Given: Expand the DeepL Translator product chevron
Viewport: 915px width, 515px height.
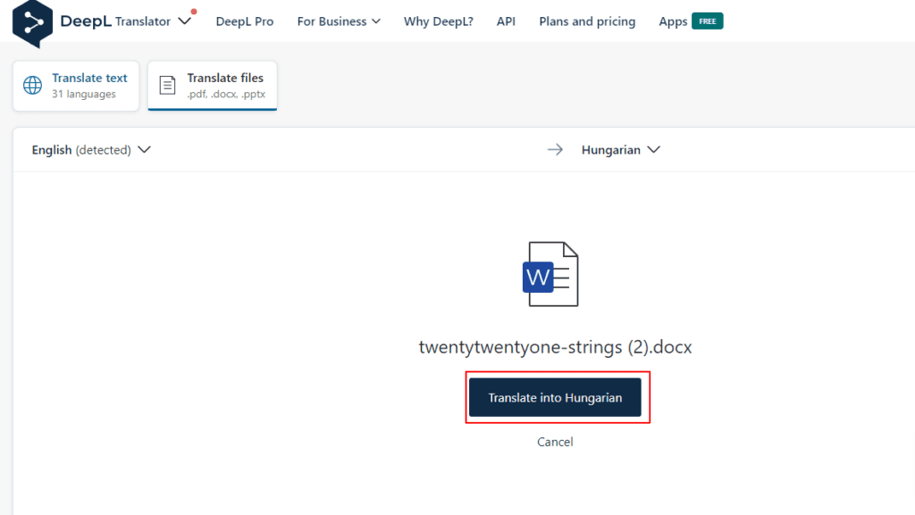Looking at the screenshot, I should pos(184,21).
